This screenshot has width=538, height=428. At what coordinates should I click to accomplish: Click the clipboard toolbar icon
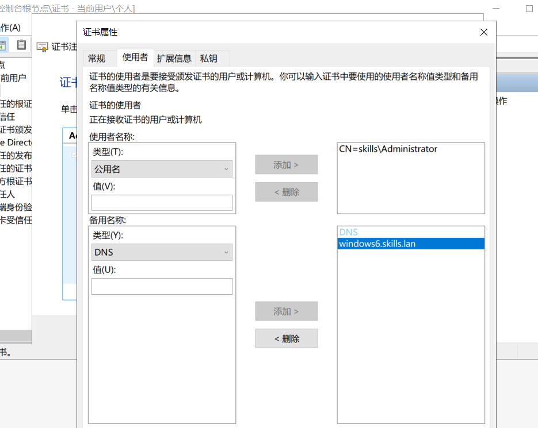(21, 45)
